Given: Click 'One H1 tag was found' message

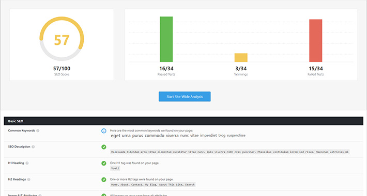Looking at the screenshot, I should point(134,163).
